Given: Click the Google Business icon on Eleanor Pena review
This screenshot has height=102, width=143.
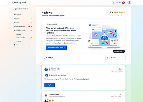Looking at the screenshot, I should pyautogui.click(x=46, y=95).
